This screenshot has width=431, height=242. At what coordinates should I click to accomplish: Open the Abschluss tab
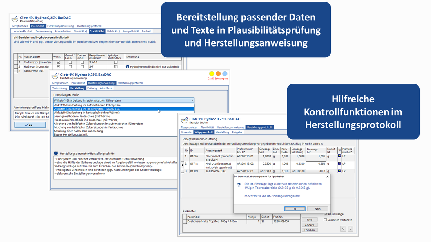point(106,88)
